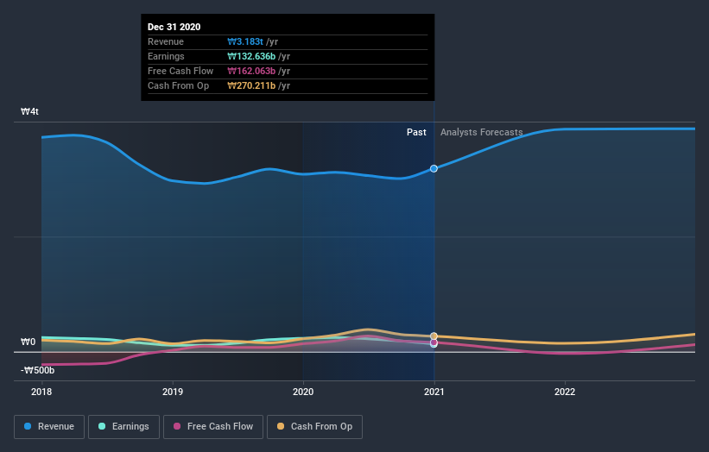The width and height of the screenshot is (709, 452).
Task: Click the ₩4t y-axis label
Action: pyautogui.click(x=30, y=111)
